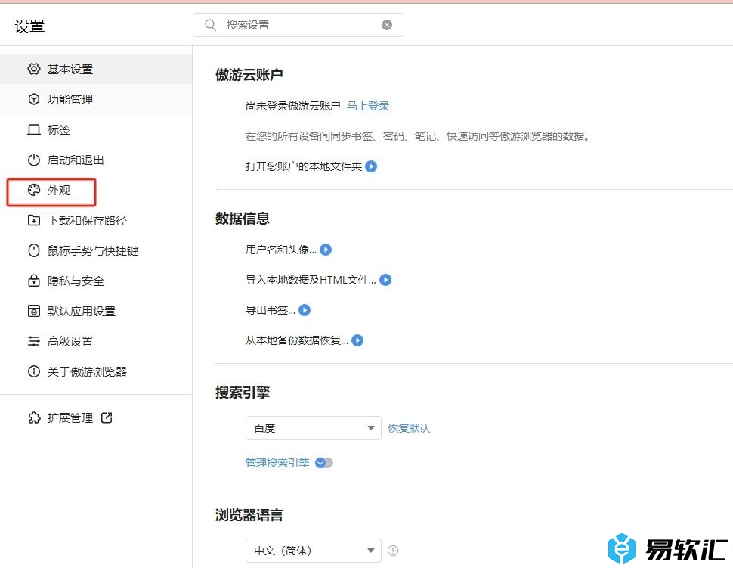Click 恢复默认 next to search engine
733x568 pixels.
(409, 428)
